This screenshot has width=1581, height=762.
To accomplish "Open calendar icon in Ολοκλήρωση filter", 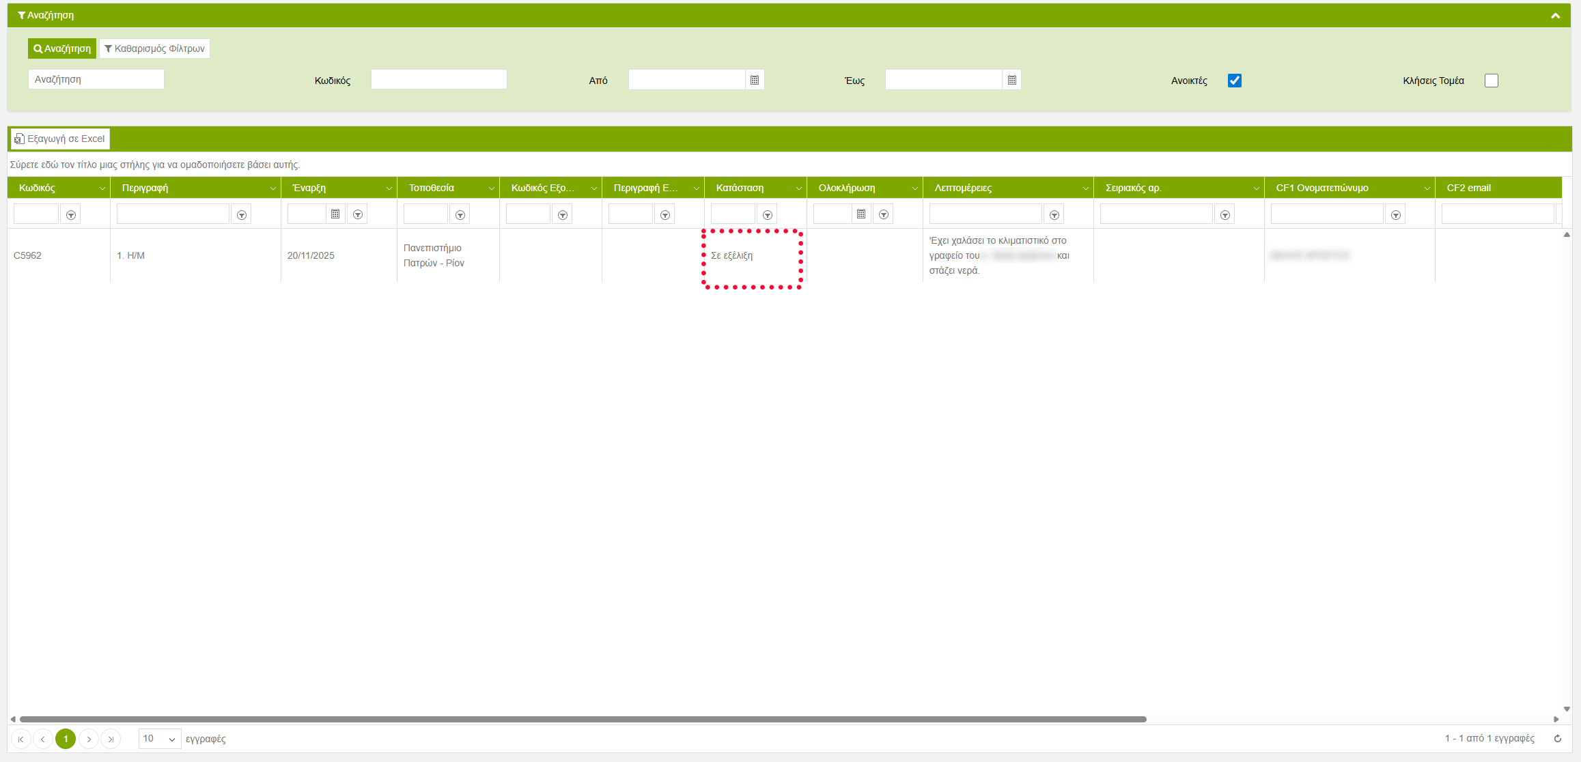I will point(861,214).
